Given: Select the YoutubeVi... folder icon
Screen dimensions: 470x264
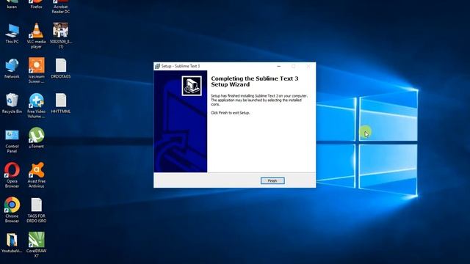Looking at the screenshot, I should coord(12,243).
